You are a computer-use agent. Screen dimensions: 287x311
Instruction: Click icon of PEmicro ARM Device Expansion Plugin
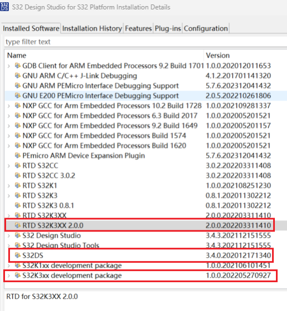18,155
